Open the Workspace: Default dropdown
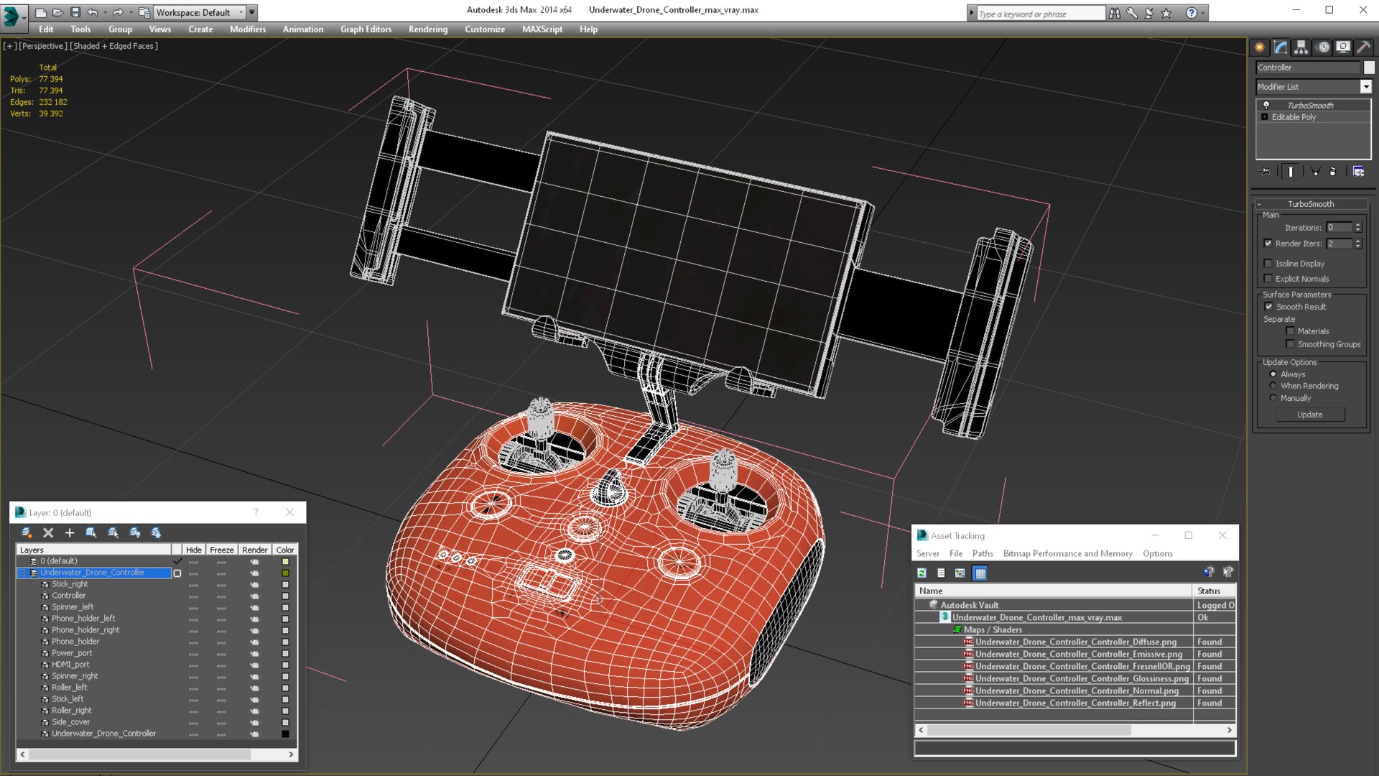 (200, 12)
